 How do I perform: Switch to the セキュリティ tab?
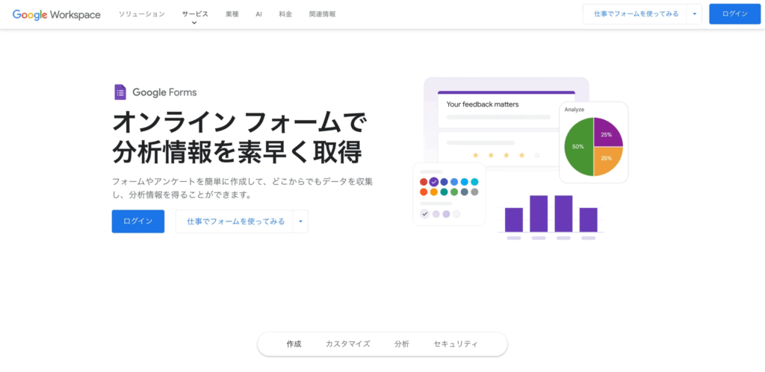point(456,344)
